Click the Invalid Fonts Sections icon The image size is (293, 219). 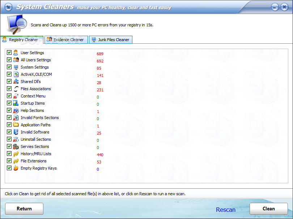(16, 118)
